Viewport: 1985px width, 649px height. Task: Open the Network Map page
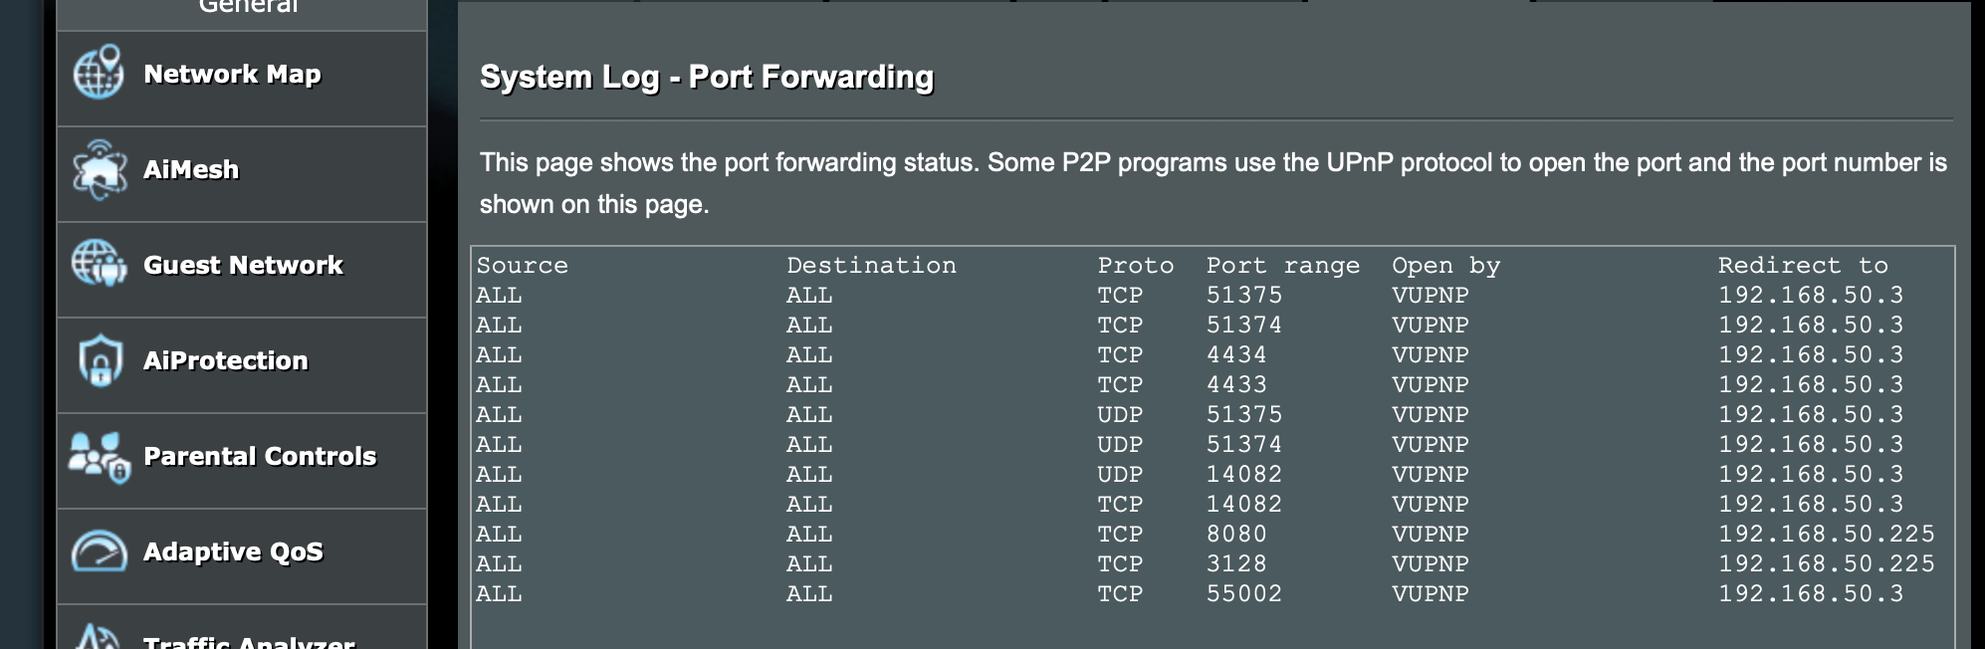coord(232,74)
